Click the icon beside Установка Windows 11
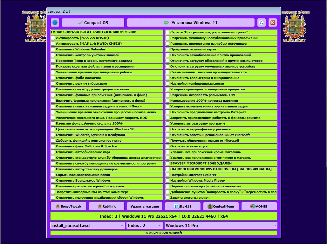The width and height of the screenshot is (327, 244). 166,23
